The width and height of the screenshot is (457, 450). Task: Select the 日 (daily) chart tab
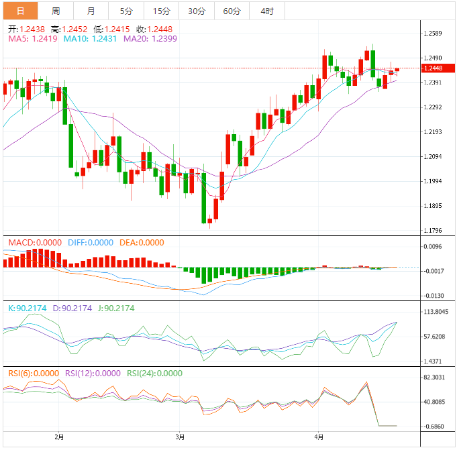pyautogui.click(x=20, y=11)
